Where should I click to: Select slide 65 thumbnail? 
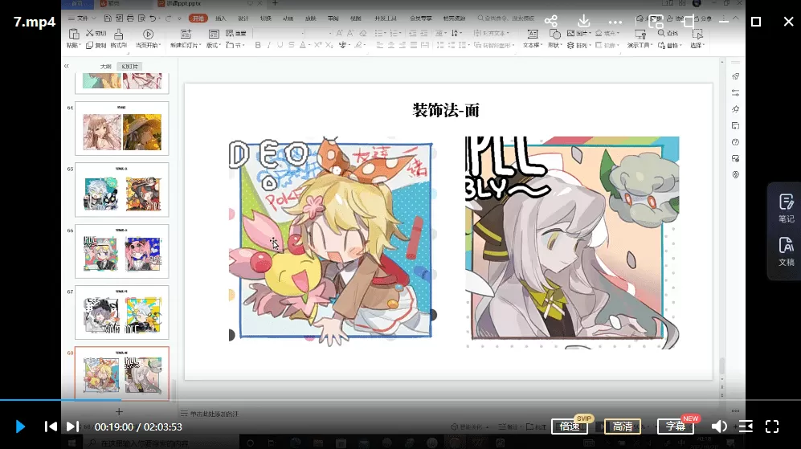(x=122, y=190)
